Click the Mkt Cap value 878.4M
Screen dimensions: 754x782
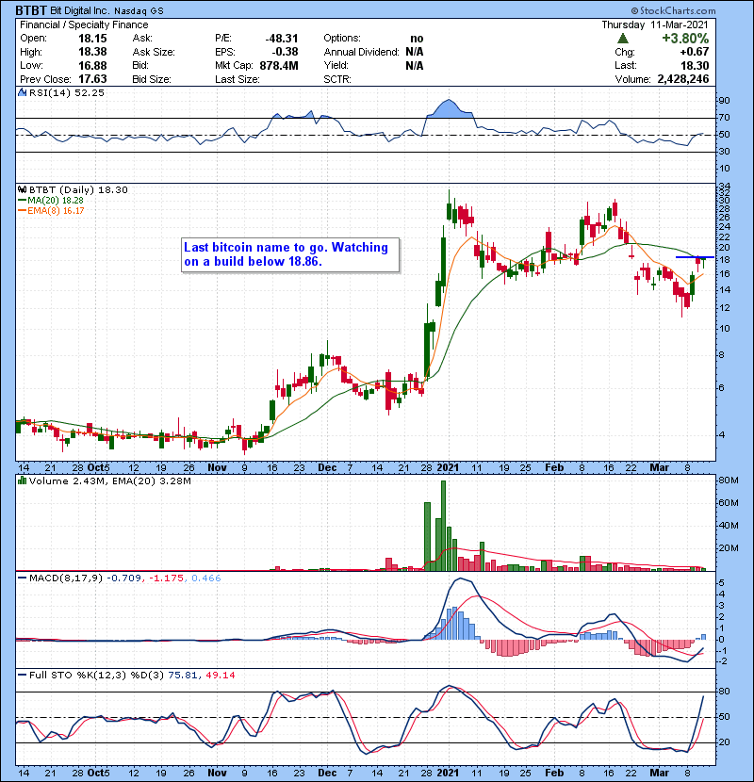(x=278, y=66)
